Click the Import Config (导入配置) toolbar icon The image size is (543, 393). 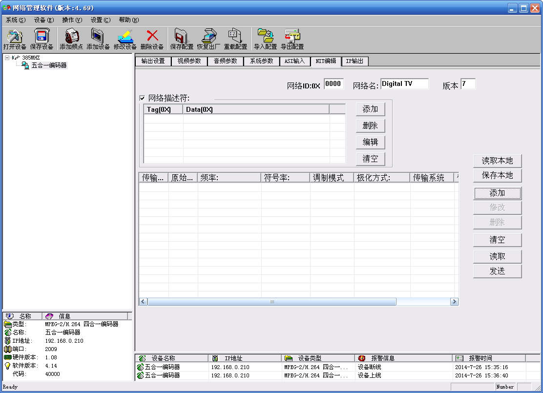pyautogui.click(x=265, y=36)
